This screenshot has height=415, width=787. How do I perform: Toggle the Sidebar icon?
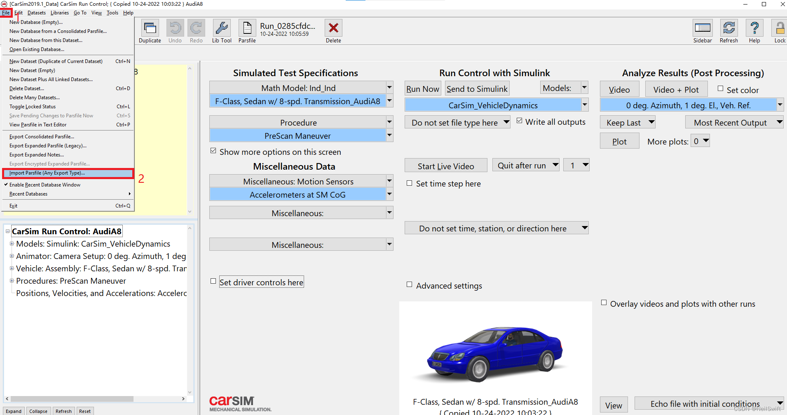[x=703, y=28]
